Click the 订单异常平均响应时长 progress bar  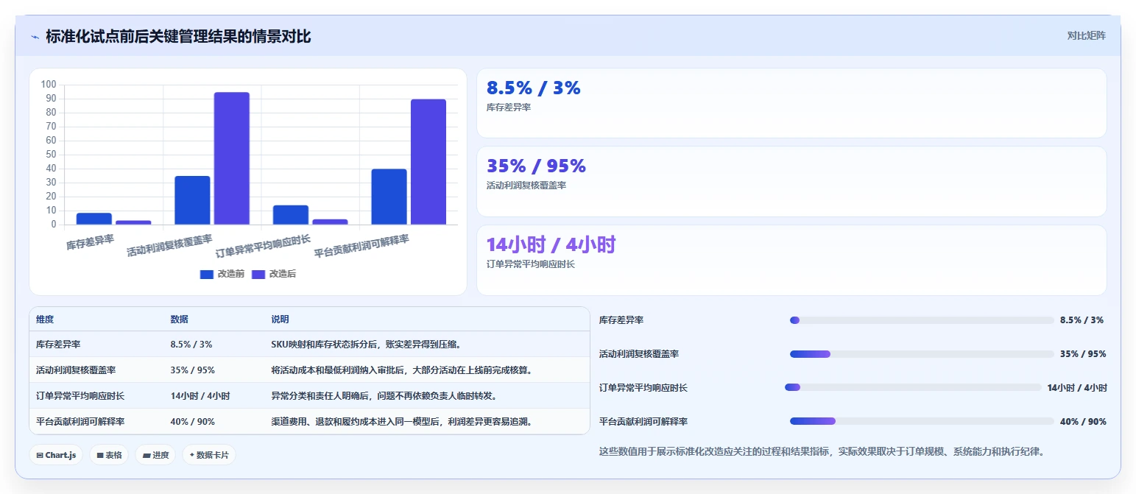pos(913,387)
